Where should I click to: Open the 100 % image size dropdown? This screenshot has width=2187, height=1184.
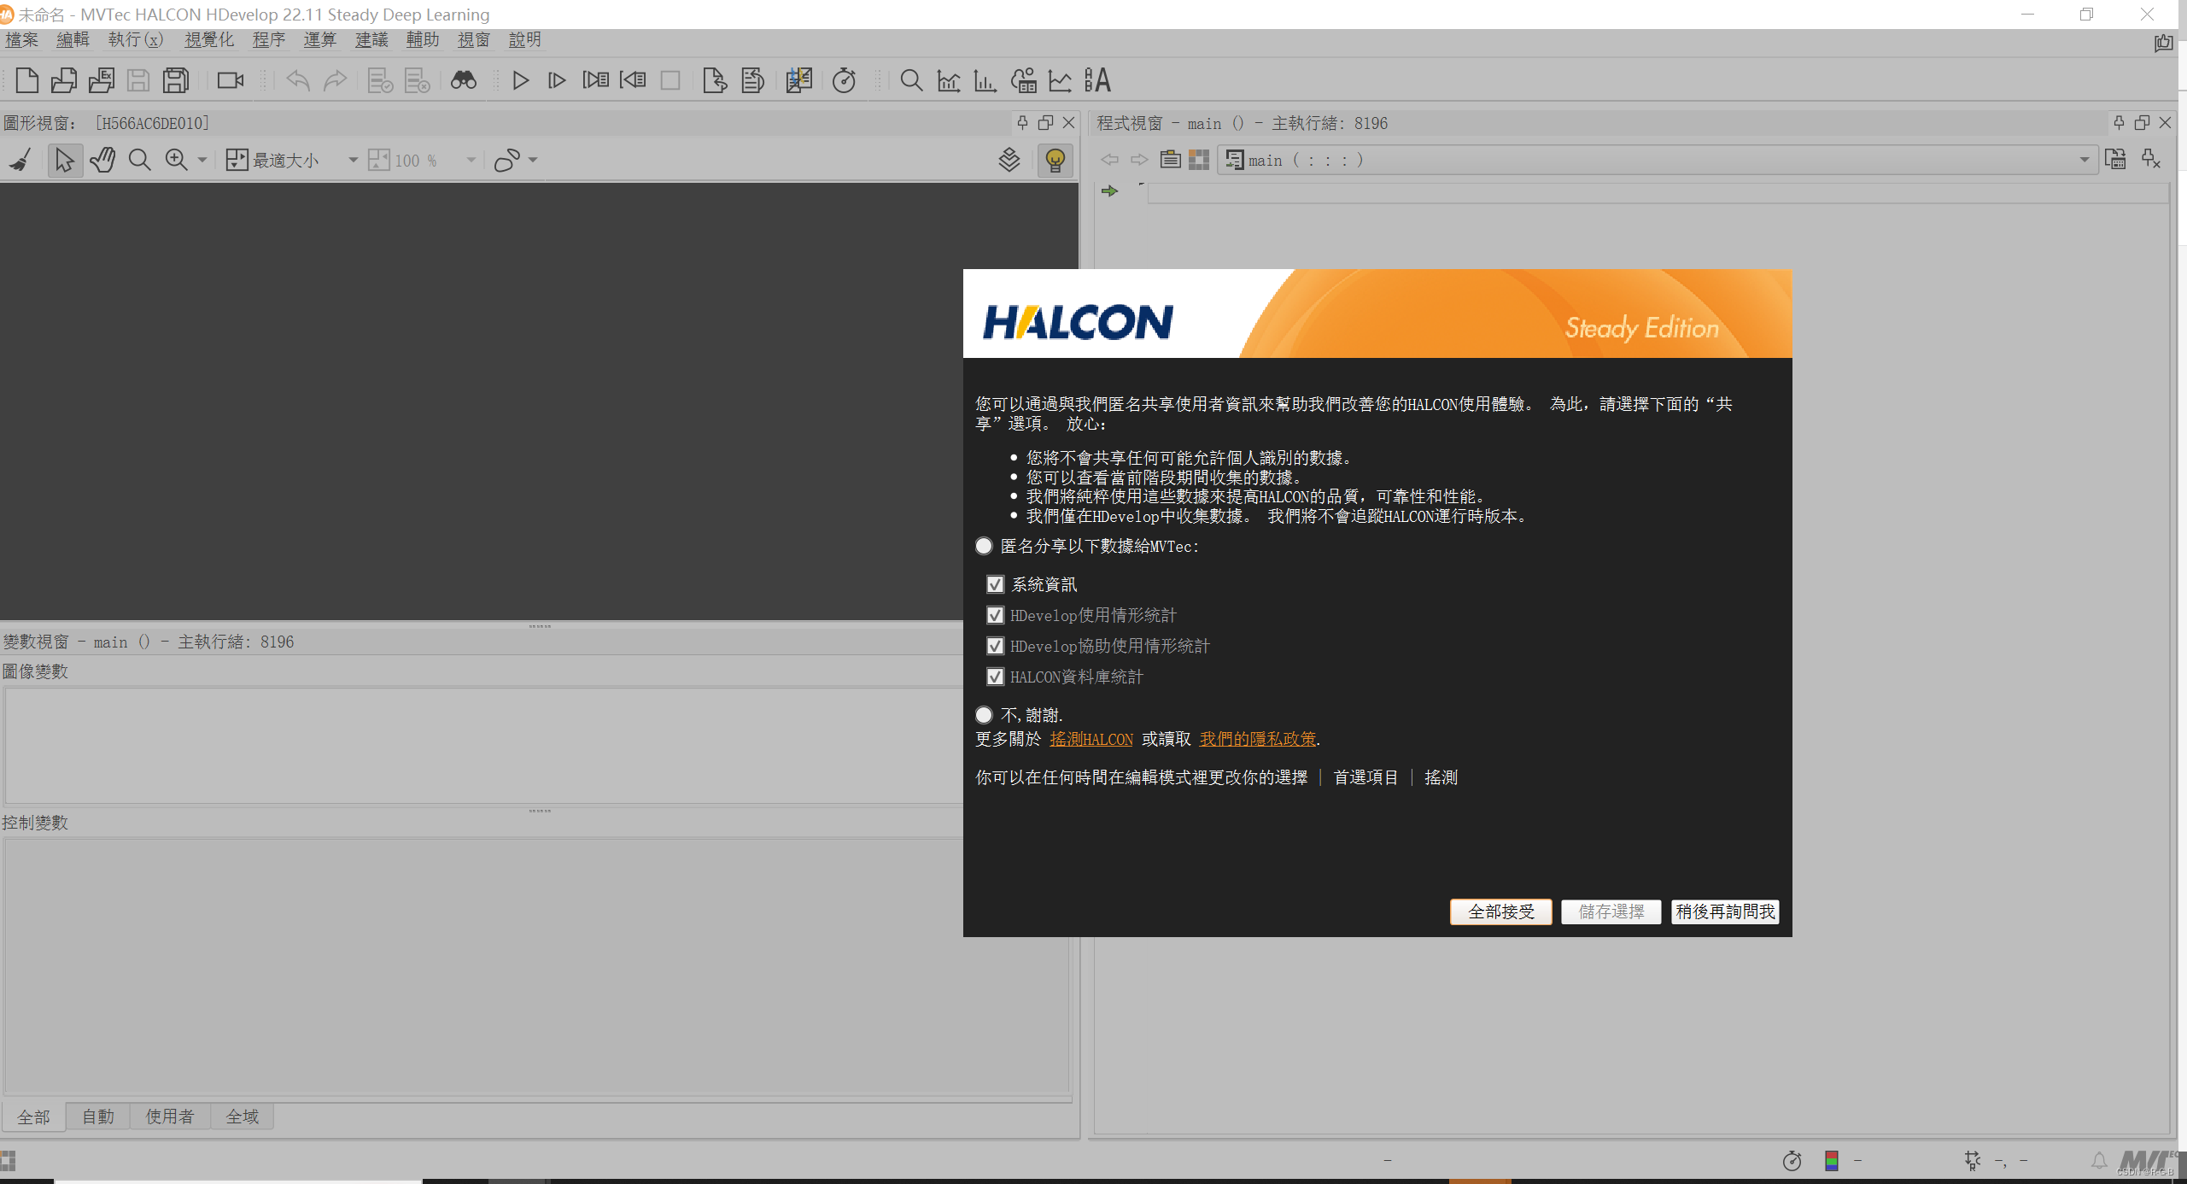[471, 160]
